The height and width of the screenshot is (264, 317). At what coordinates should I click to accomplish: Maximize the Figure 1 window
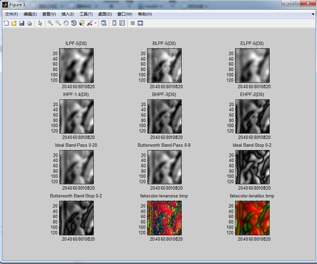(x=295, y=3)
